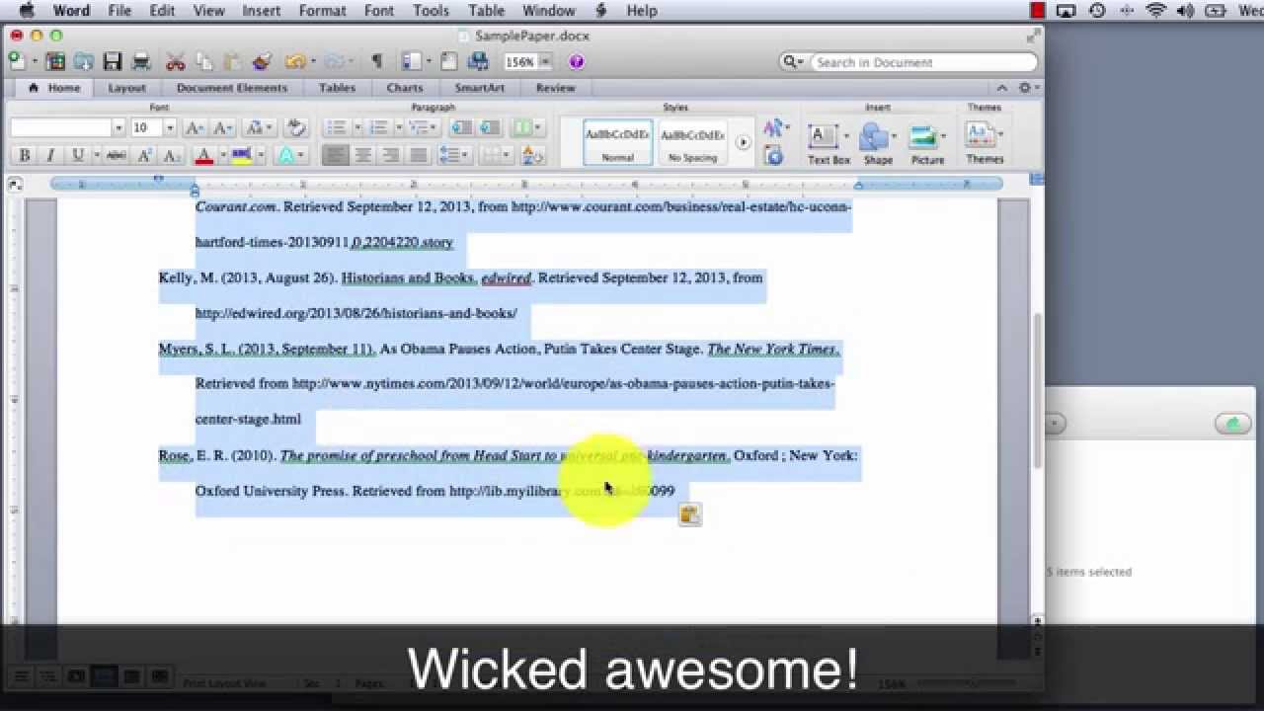Screen dimensions: 1264x711
Task: Open the font name dropdown arrow
Action: click(118, 127)
